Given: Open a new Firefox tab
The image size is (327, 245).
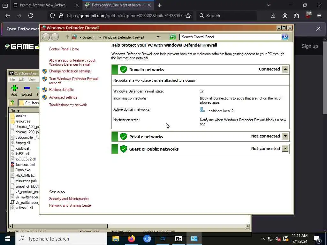Looking at the screenshot, I should point(160,5).
